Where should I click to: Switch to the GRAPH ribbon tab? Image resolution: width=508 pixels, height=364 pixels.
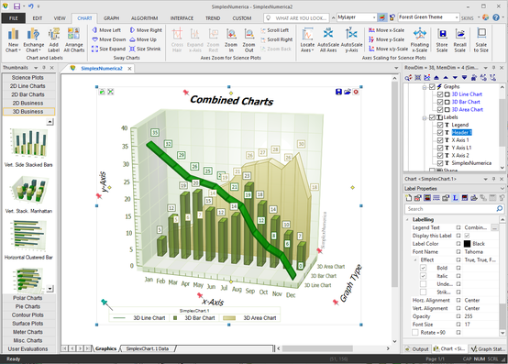(x=112, y=18)
